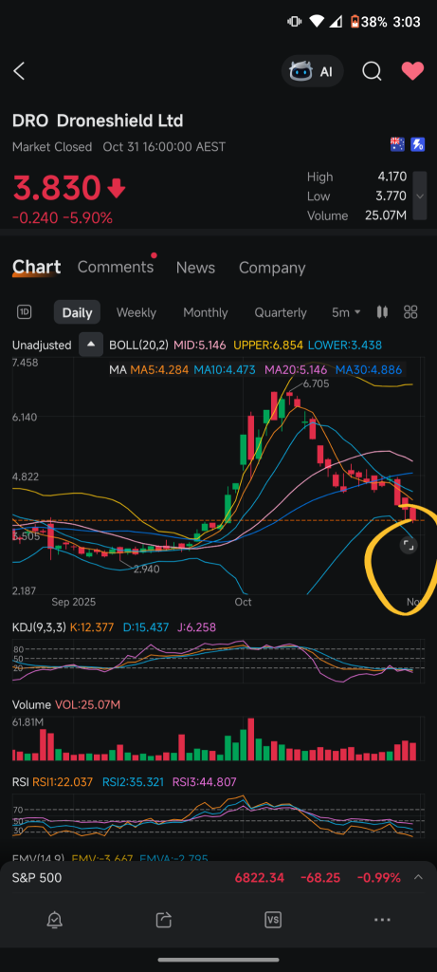Viewport: 437px width, 972px height.
Task: Tap the MA5:4.284 value
Action: tap(158, 370)
